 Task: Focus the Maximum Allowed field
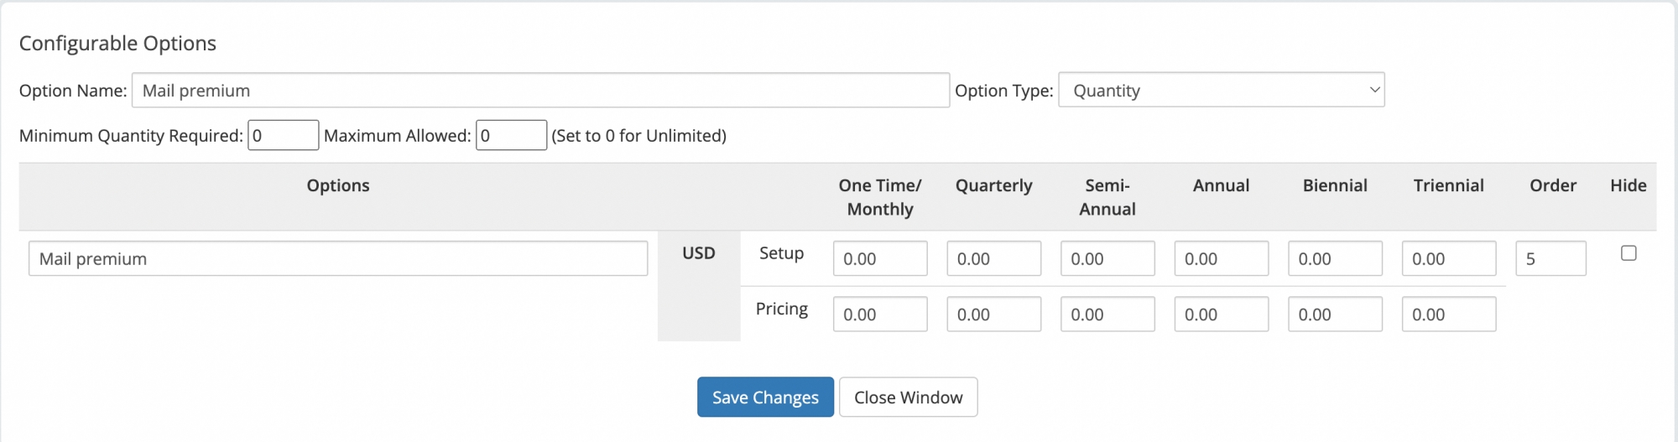[x=511, y=135]
